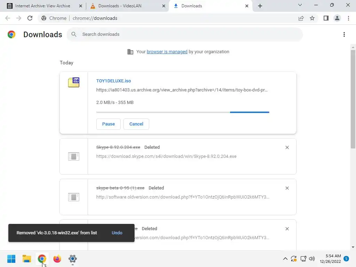Click the update sync tray icon
The height and width of the screenshot is (267, 356).
[x=294, y=259]
